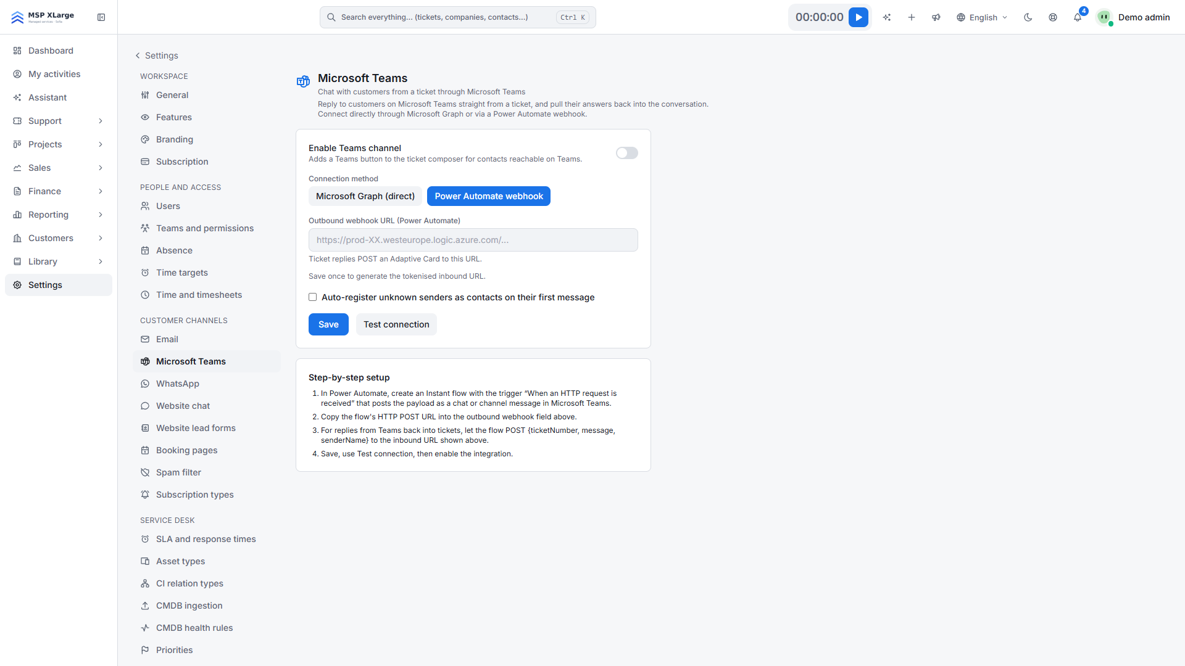Expand the Reporting menu chevron
This screenshot has width=1185, height=666.
[101, 215]
